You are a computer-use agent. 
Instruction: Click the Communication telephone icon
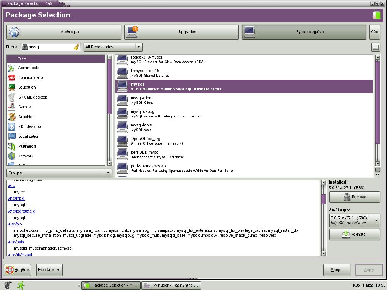(12, 78)
